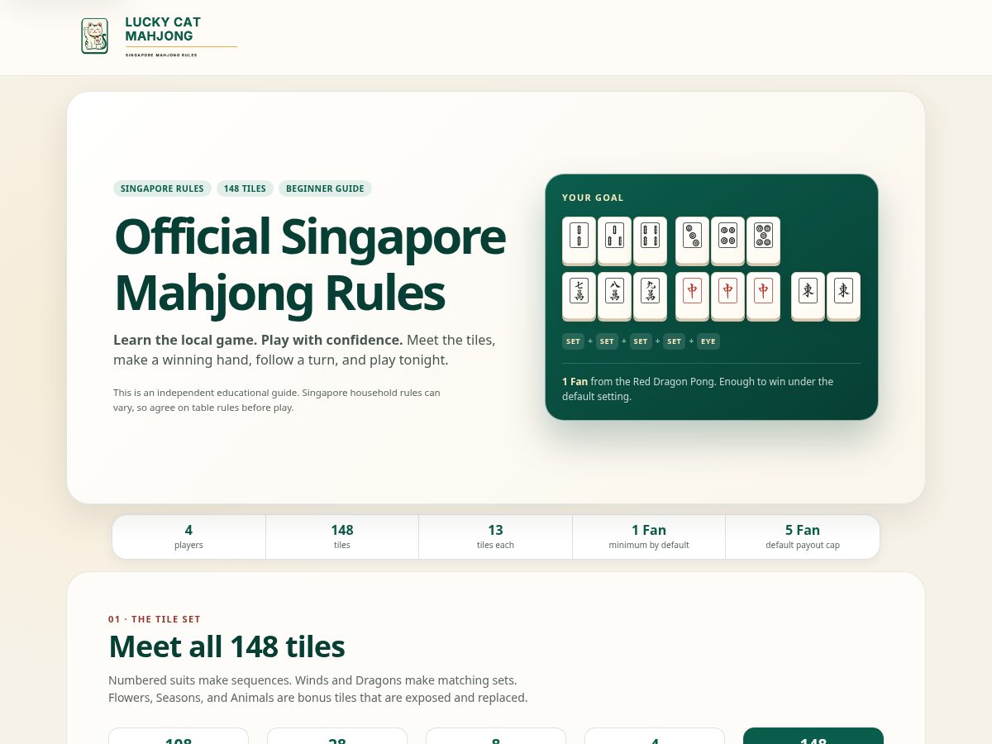
Task: Select the Five of Dots tile
Action: click(x=763, y=240)
